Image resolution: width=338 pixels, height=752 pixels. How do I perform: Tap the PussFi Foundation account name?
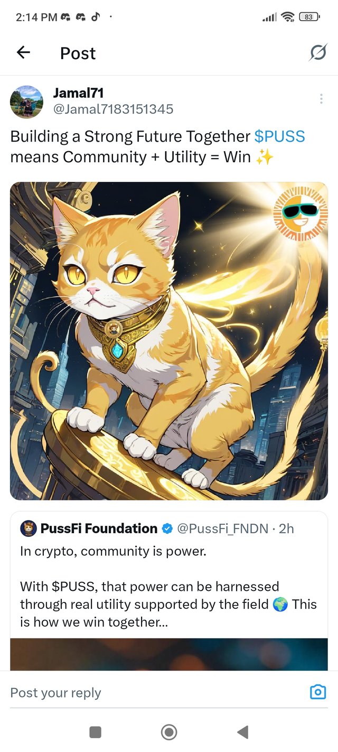click(x=99, y=528)
